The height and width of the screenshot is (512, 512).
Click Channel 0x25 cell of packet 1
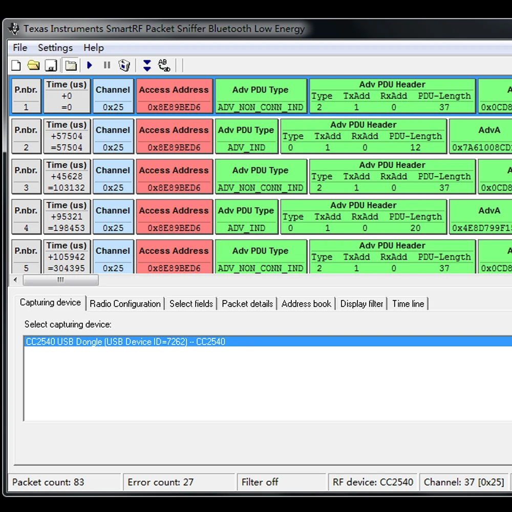coord(113,96)
